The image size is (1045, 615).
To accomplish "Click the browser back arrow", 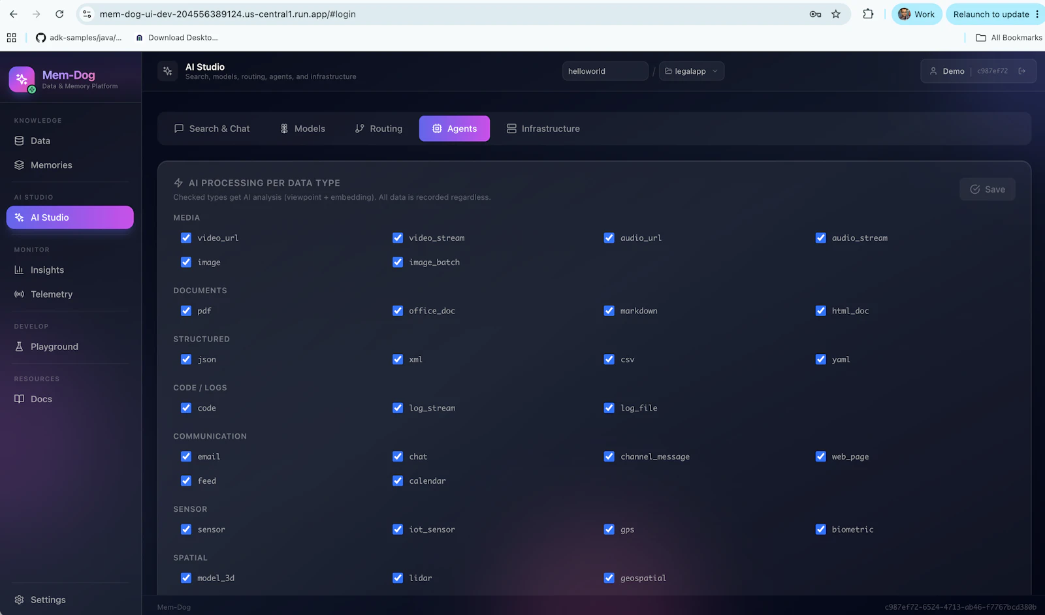I will tap(14, 14).
